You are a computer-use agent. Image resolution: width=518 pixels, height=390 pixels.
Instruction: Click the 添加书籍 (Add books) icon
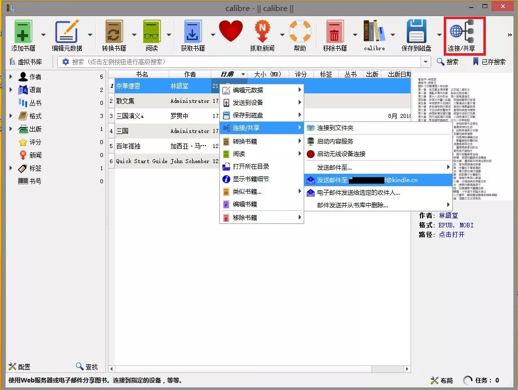(23, 31)
